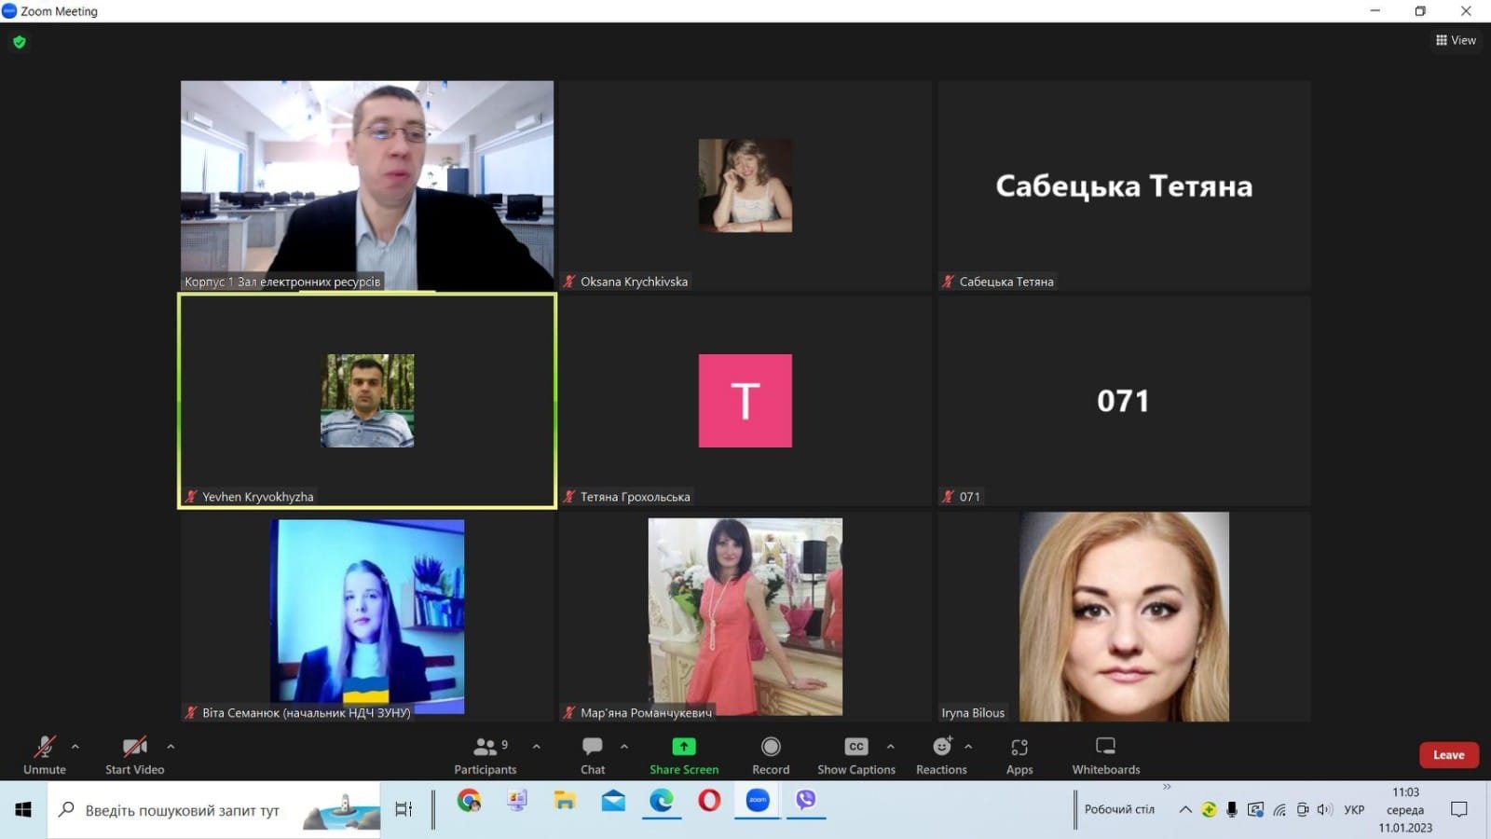Open volume control in system tray
Screen dimensions: 1491x839
coord(1325,809)
